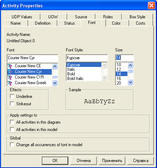Click the TrueType icon beside Courier New CYR
This screenshot has height=168, width=157.
(10, 77)
